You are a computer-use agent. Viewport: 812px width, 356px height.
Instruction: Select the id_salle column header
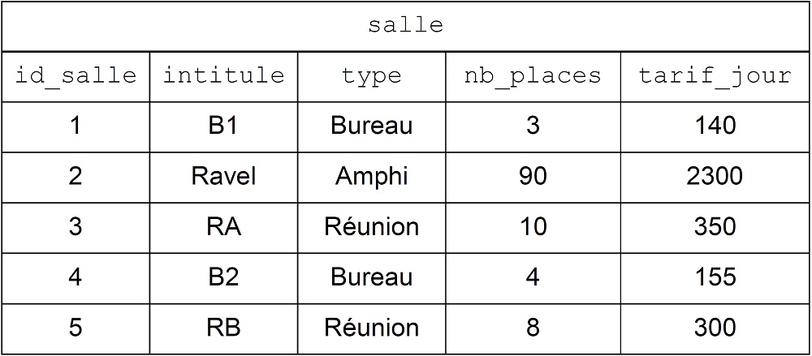tap(76, 75)
